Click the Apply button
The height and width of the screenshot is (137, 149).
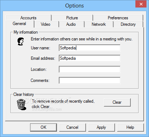pyautogui.click(x=101, y=127)
